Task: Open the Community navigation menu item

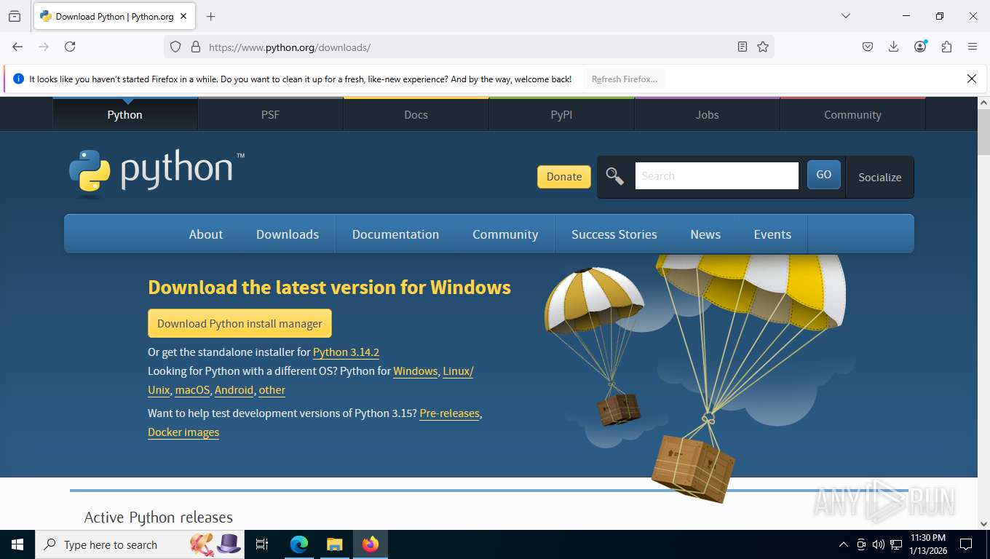Action: [x=505, y=234]
